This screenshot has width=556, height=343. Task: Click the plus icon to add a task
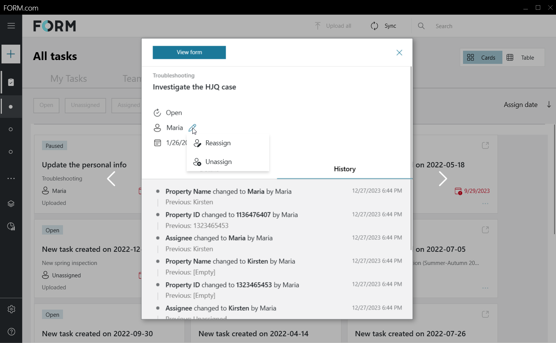tap(11, 54)
